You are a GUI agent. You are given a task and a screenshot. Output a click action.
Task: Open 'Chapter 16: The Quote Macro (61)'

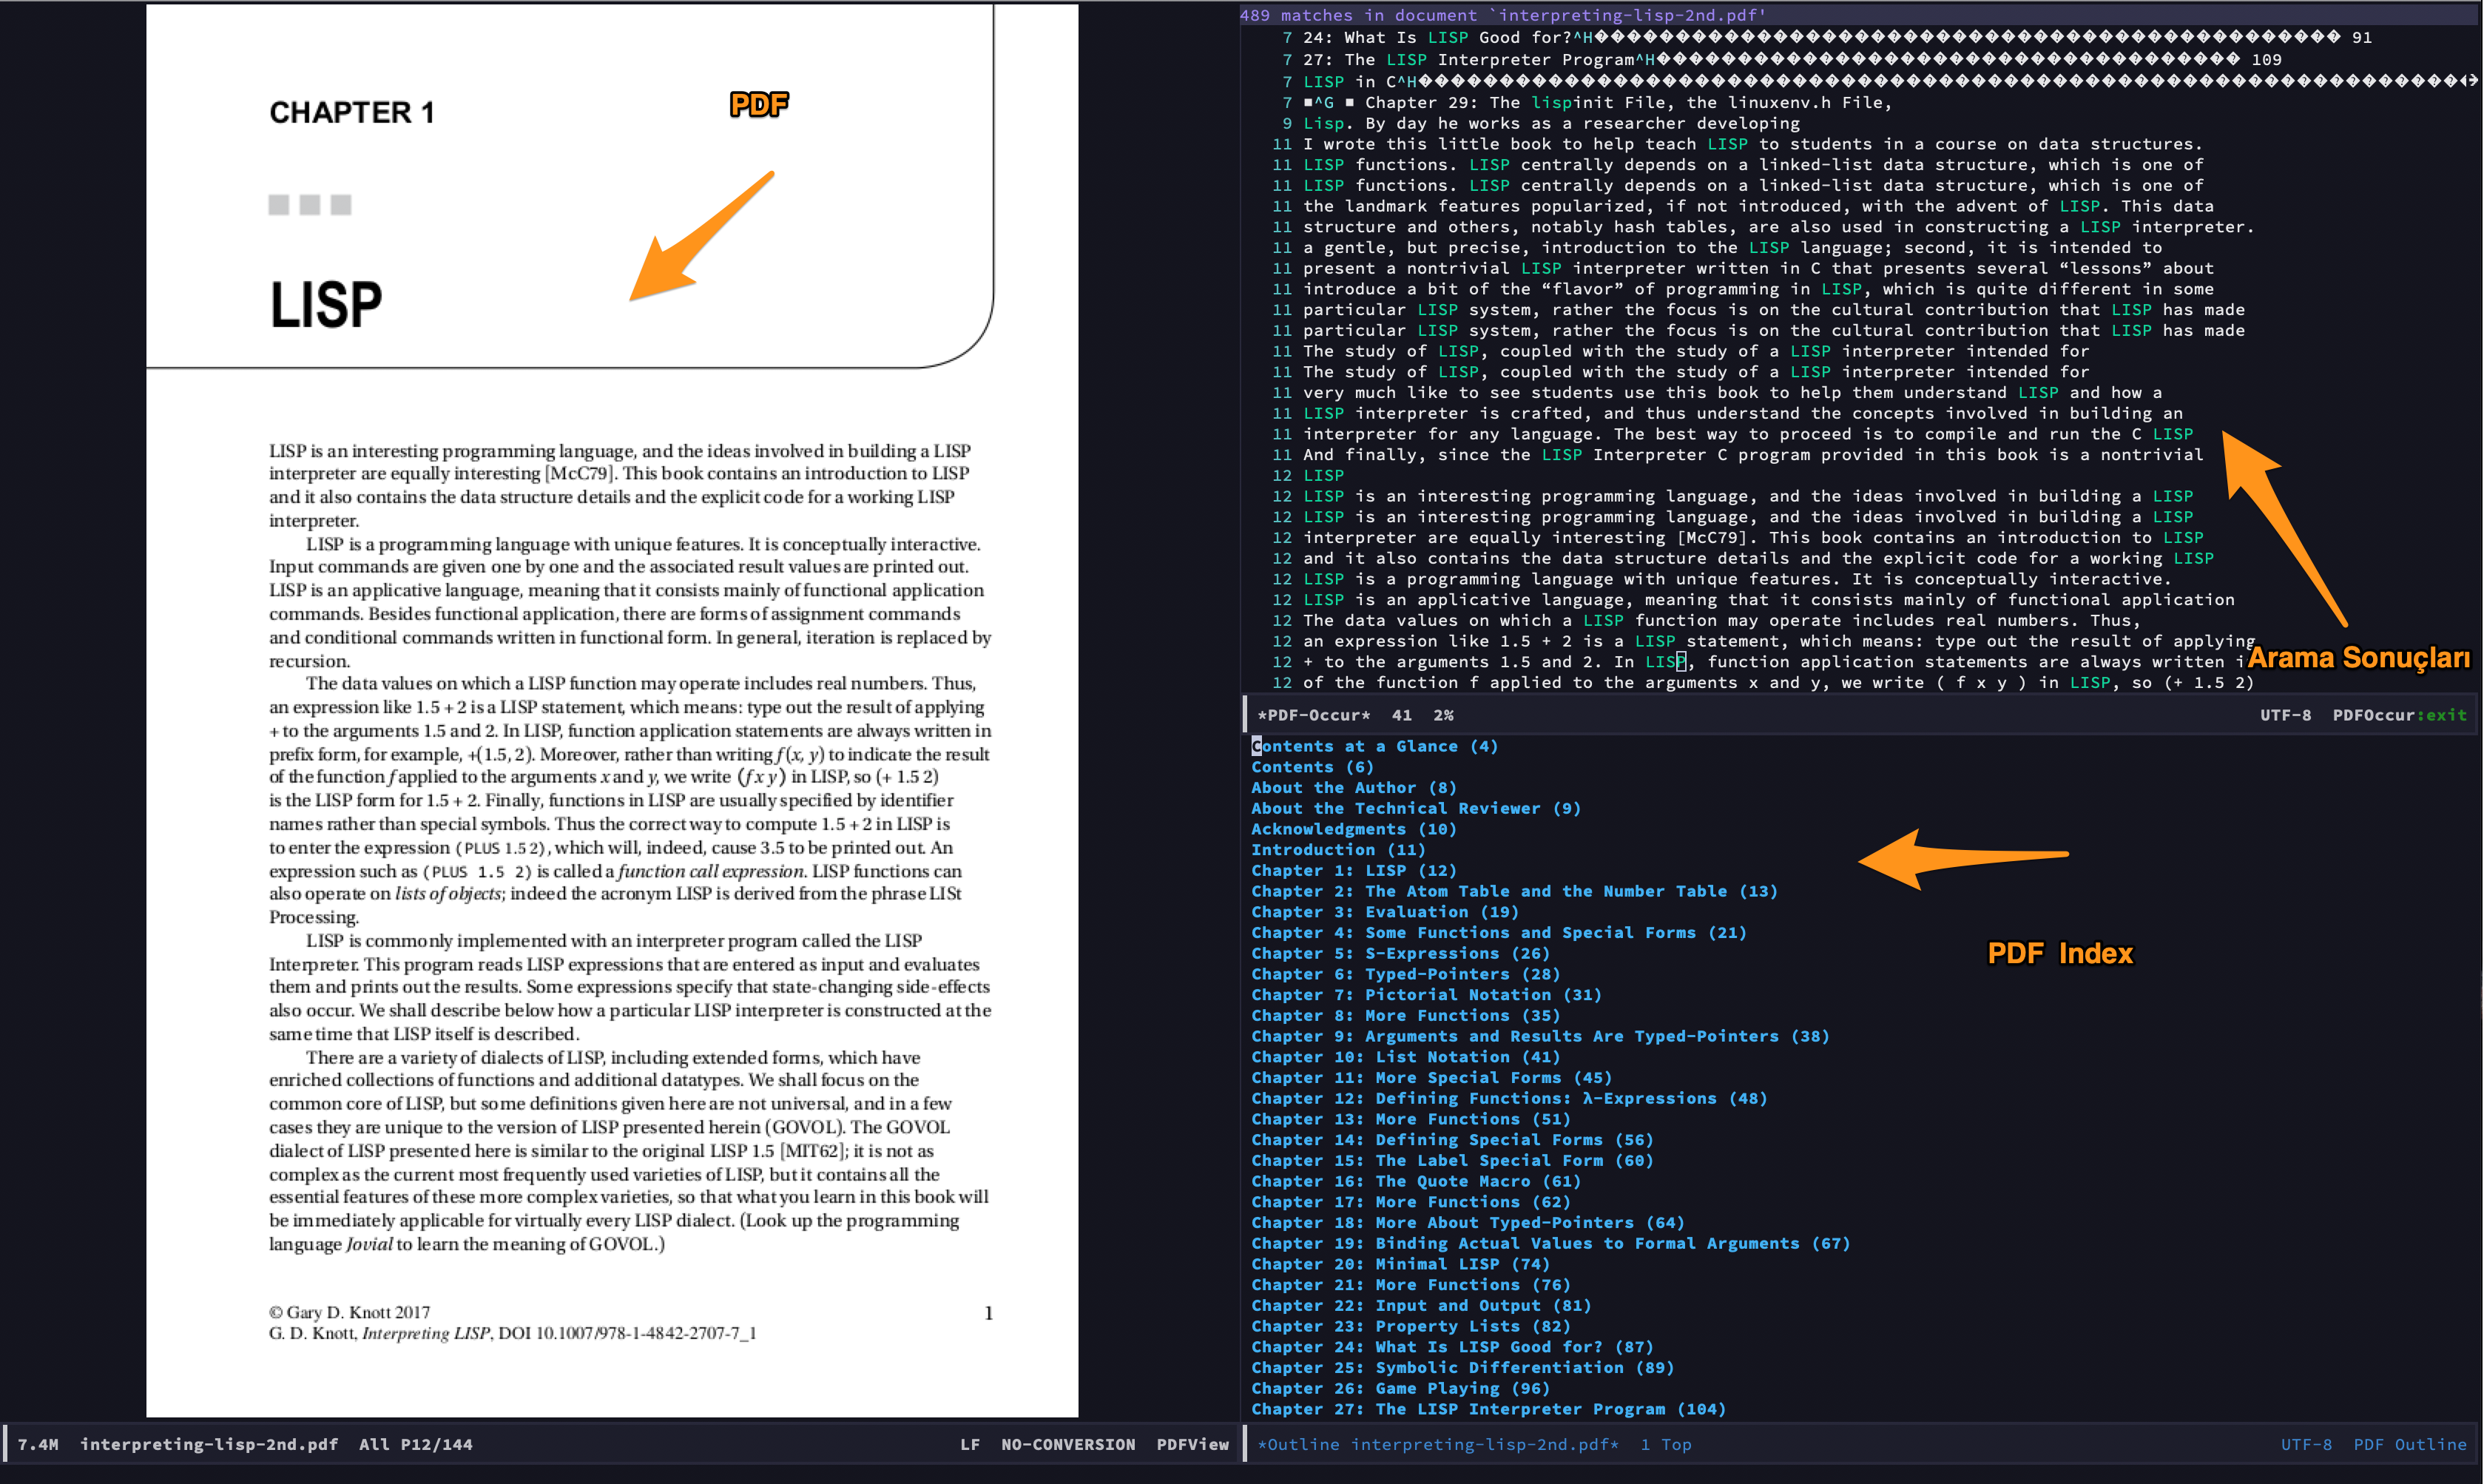point(1415,1182)
